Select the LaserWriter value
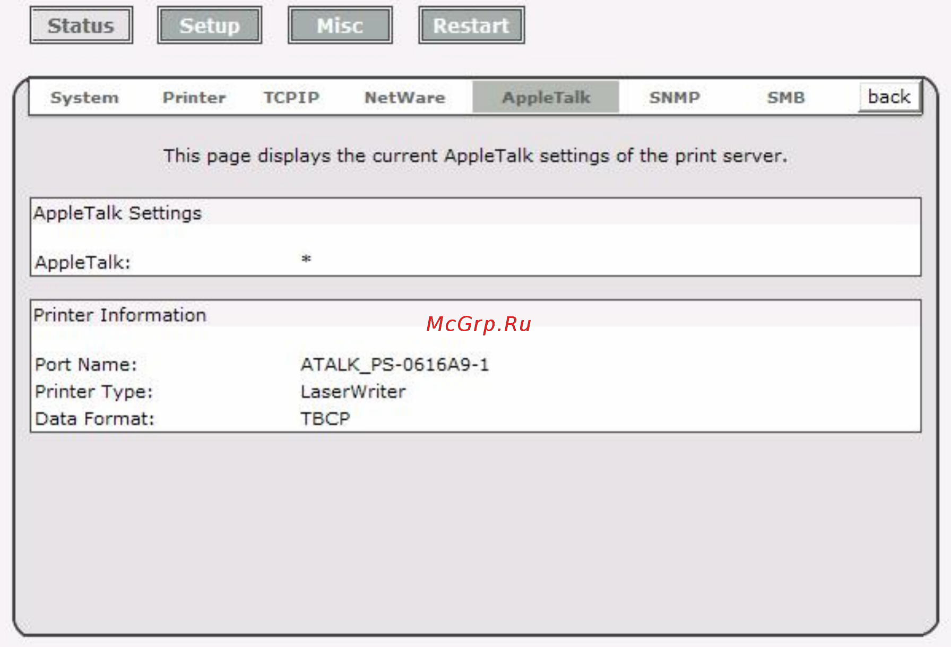The image size is (951, 647). point(353,392)
